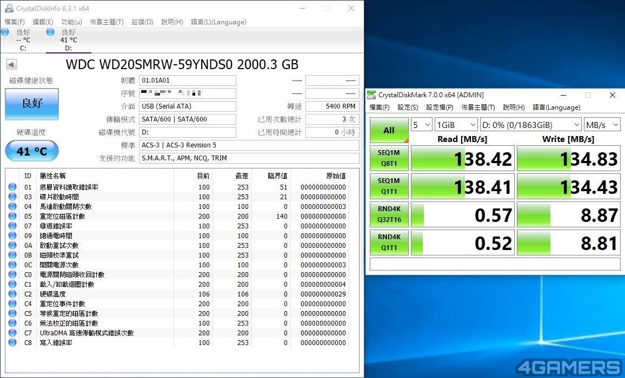Click status orb for attribute C0 row
Viewport: 625px width, 378px height.
[12, 274]
